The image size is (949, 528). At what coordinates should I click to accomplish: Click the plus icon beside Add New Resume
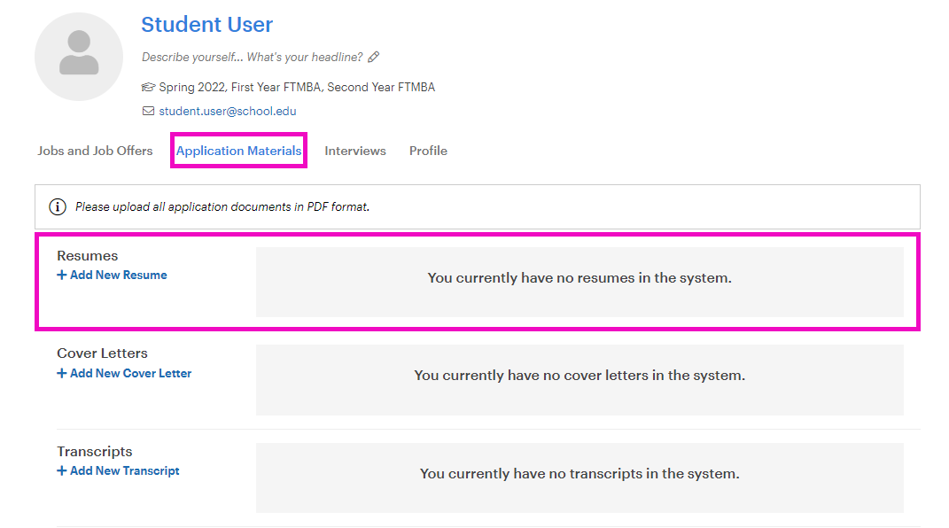[x=61, y=275]
